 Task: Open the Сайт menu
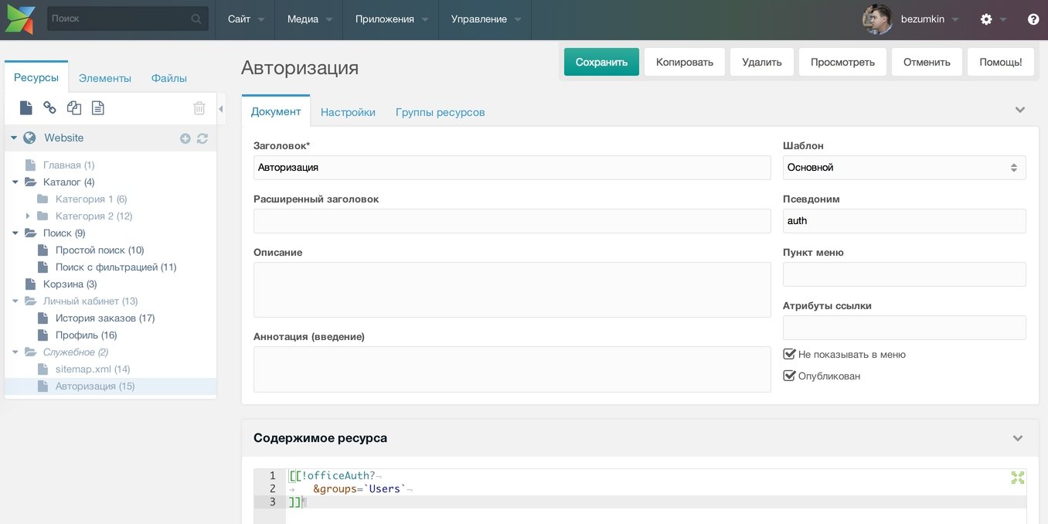point(246,19)
